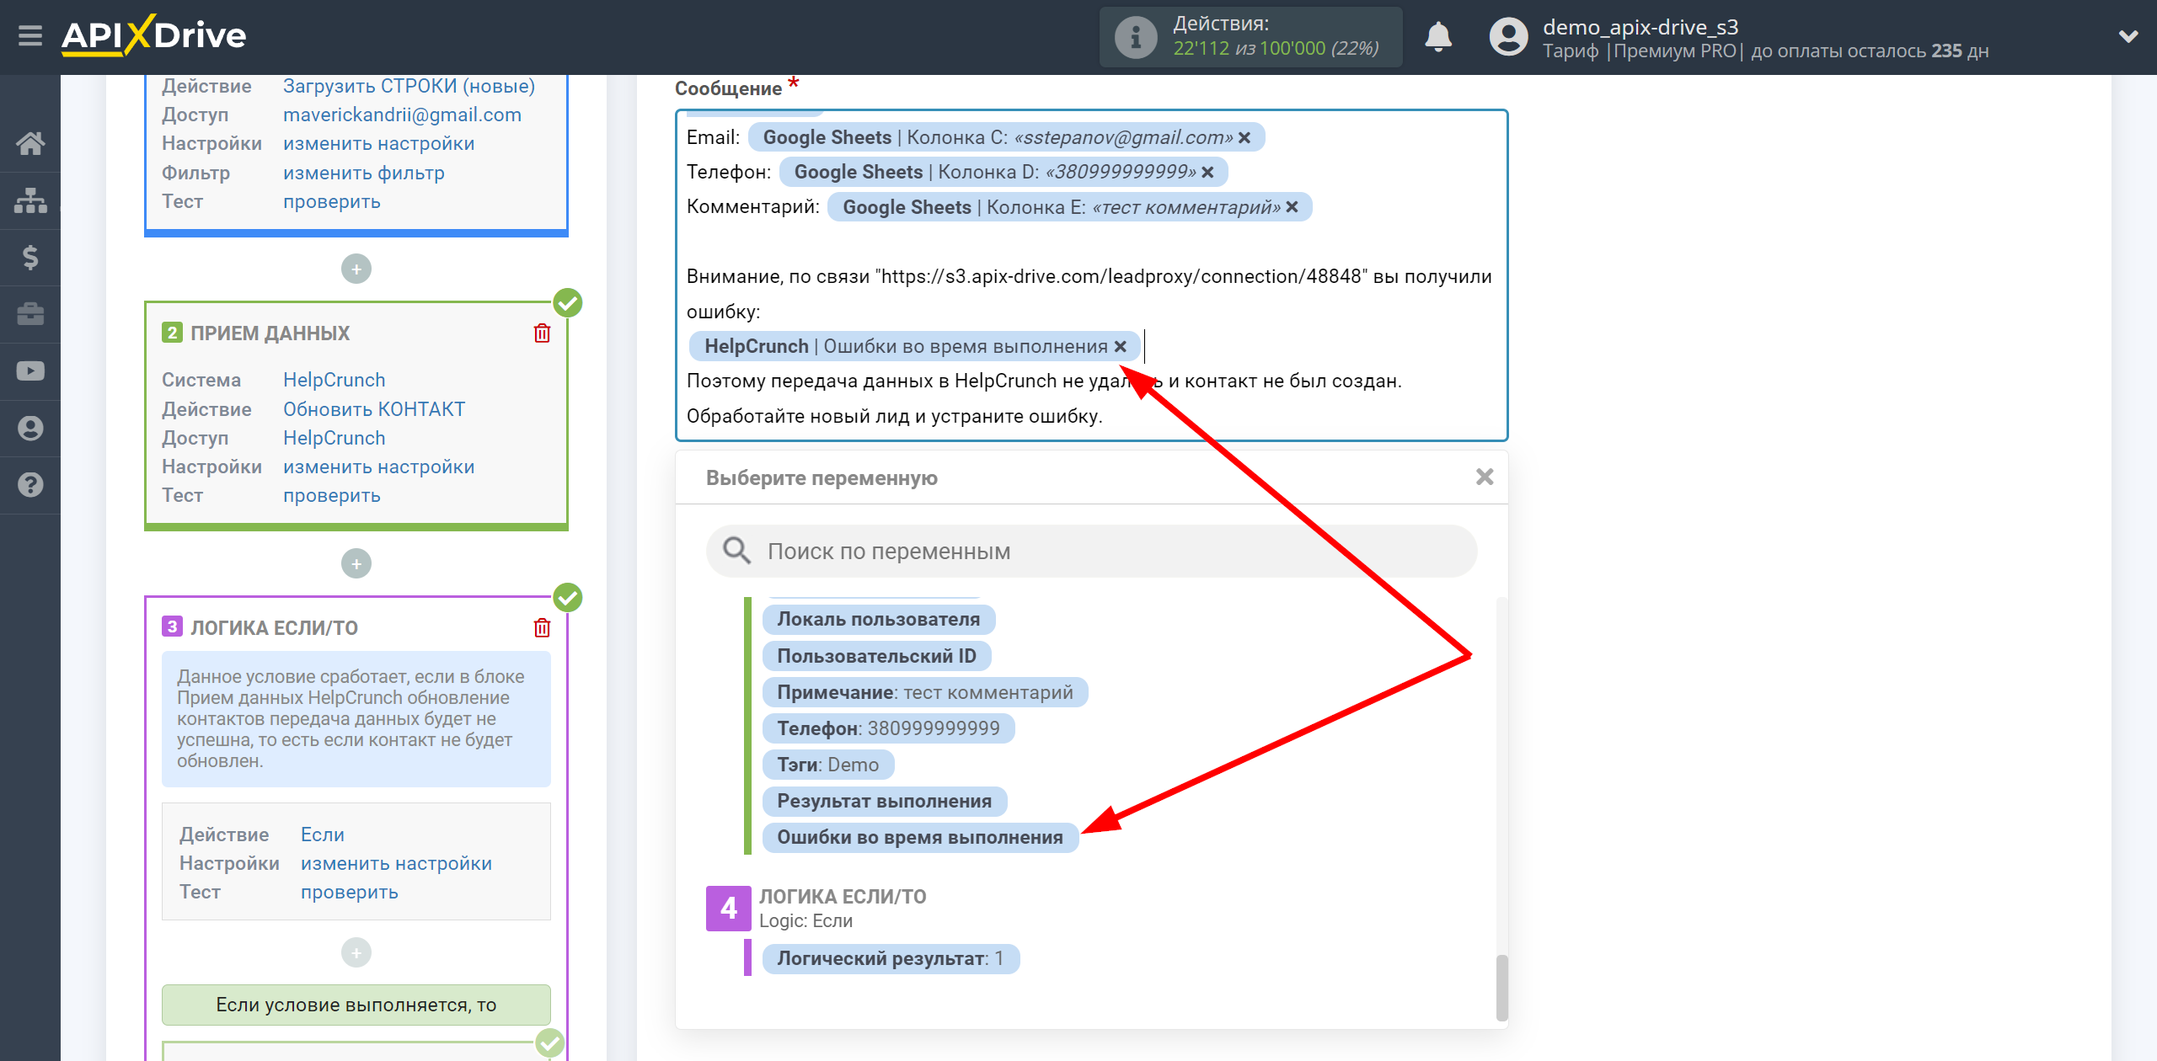Add a step inside the logic block
This screenshot has height=1061, width=2157.
point(356,952)
